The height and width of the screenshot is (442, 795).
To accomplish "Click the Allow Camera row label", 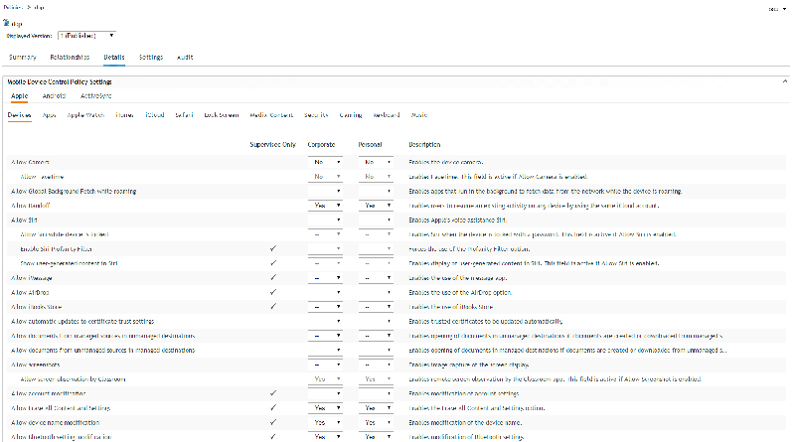I will (x=30, y=162).
